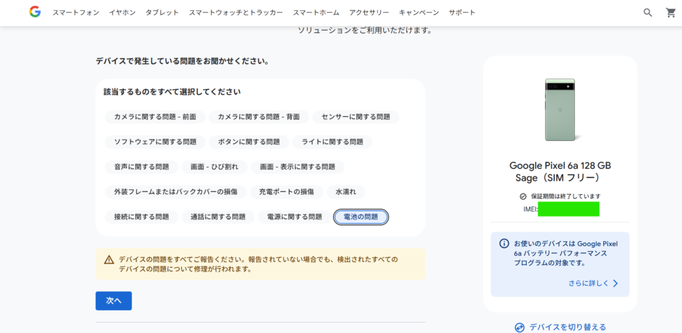Deselect the 電池の問題 chip
The width and height of the screenshot is (682, 333).
[360, 217]
